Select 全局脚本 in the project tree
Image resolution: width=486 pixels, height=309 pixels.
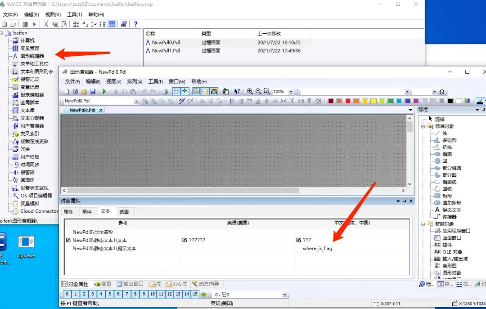pyautogui.click(x=29, y=103)
